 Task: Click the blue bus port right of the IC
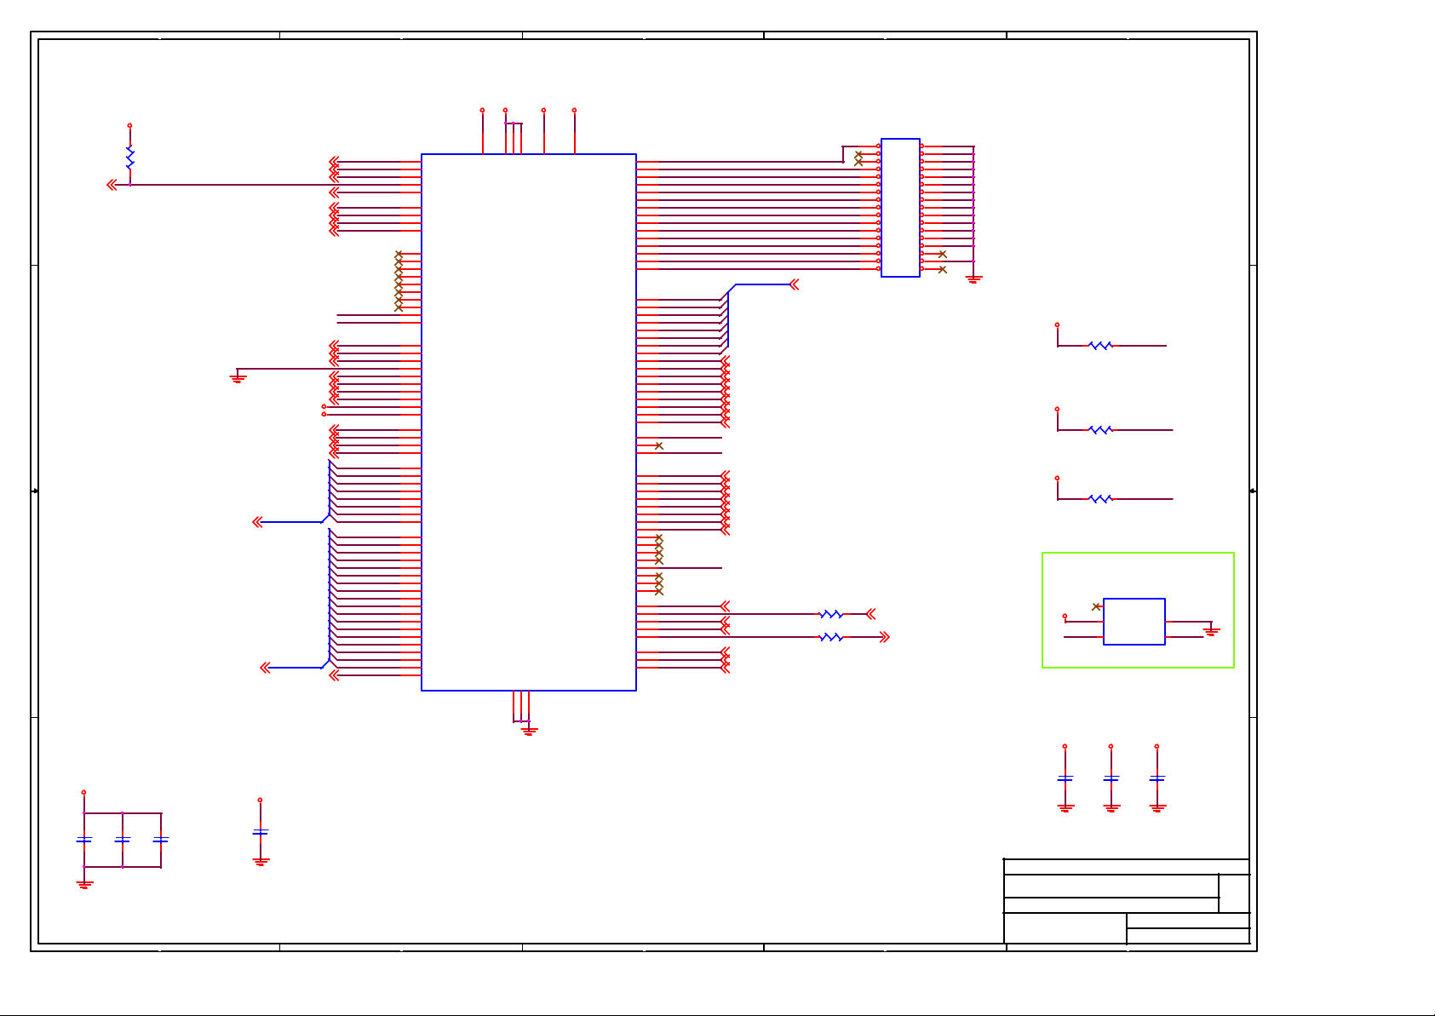click(794, 284)
